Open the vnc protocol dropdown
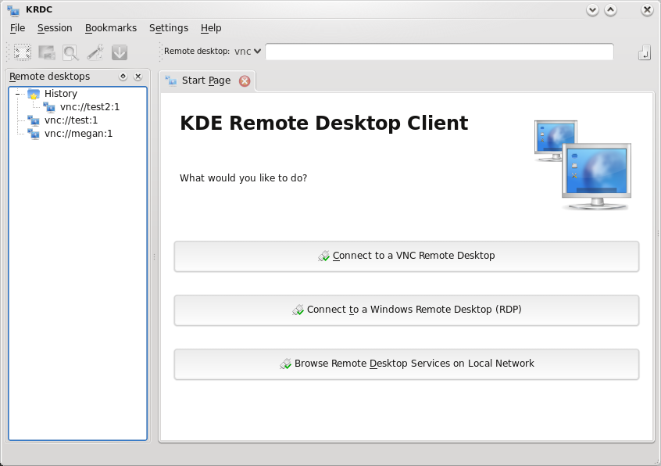 pyautogui.click(x=248, y=52)
